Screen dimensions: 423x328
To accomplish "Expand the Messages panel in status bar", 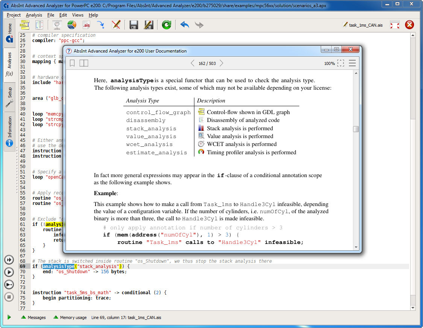I will pyautogui.click(x=33, y=317).
